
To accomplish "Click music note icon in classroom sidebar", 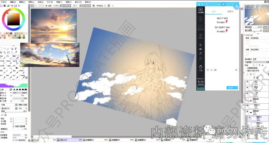I will [x=200, y=53].
